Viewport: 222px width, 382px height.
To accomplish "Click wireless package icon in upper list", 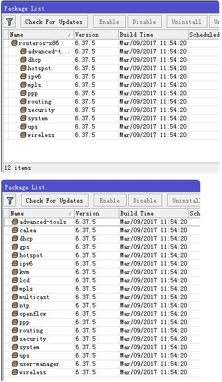I will (x=23, y=135).
